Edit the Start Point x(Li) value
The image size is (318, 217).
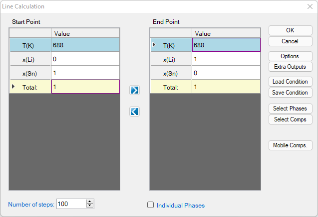pyautogui.click(x=85, y=59)
